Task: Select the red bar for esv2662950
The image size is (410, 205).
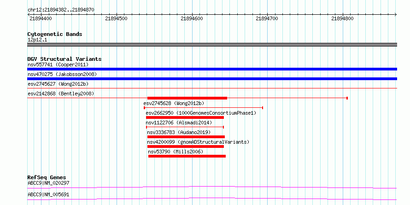Action: pyautogui.click(x=185, y=117)
